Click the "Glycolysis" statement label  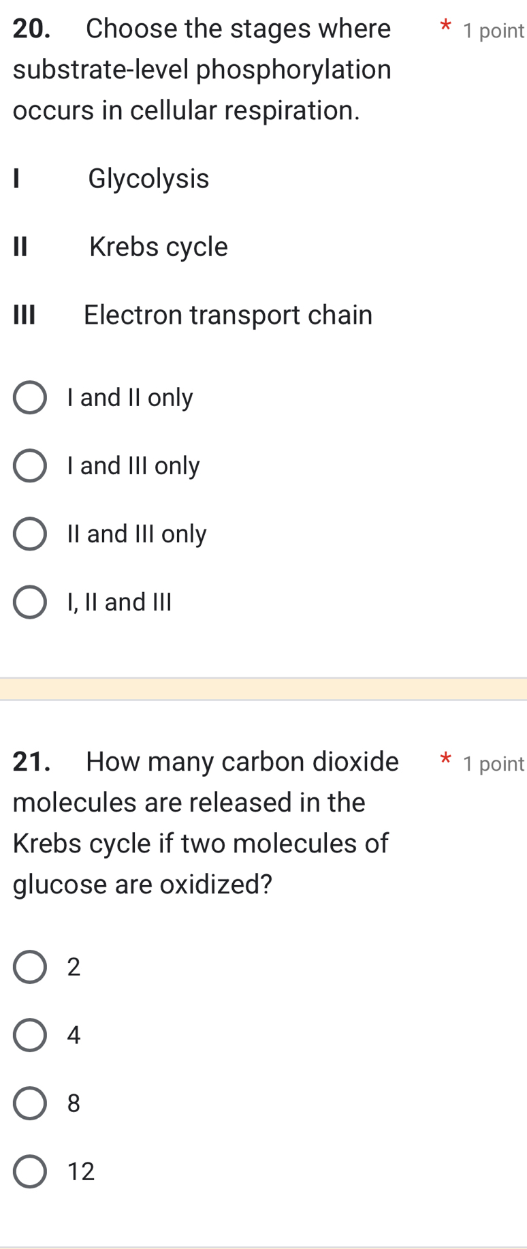(x=148, y=179)
